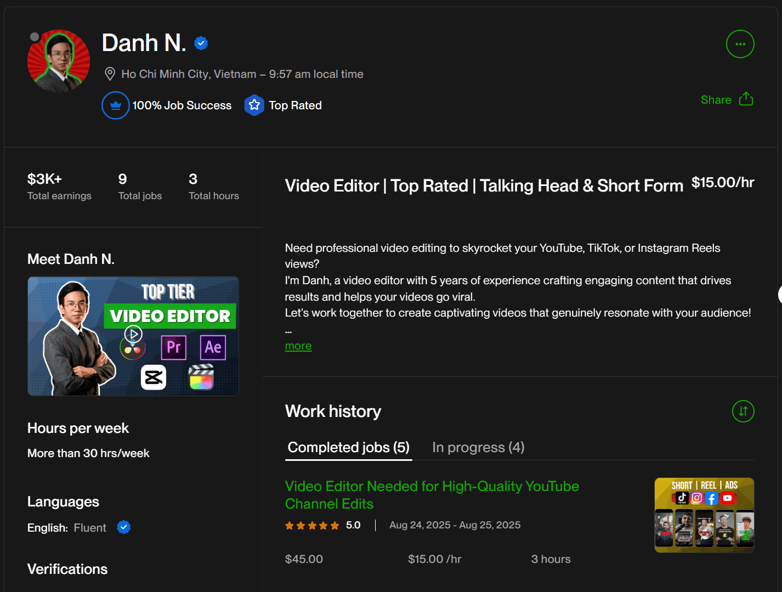Viewport: 782px width, 592px height.
Task: Click the English verified checkmark badge
Action: coord(124,527)
